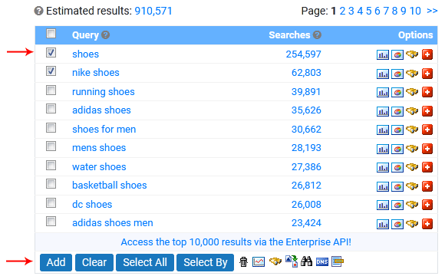This screenshot has width=445, height=276.
Task: Uncheck the shoes checkbox
Action: tap(51, 52)
